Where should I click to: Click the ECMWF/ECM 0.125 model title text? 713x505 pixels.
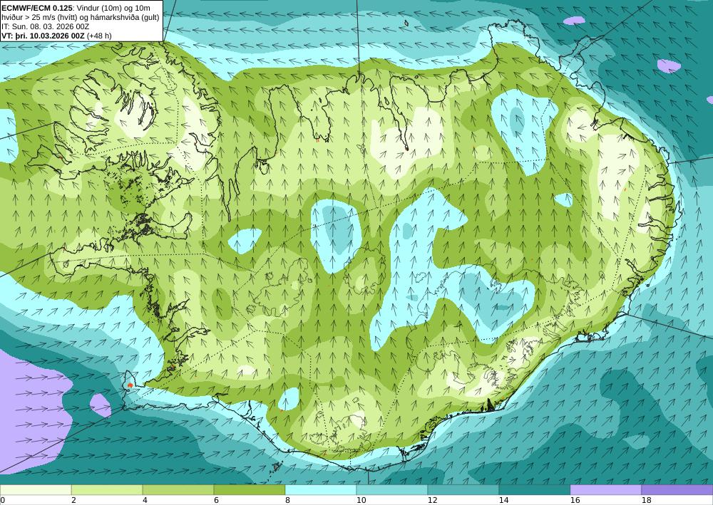click(x=37, y=8)
